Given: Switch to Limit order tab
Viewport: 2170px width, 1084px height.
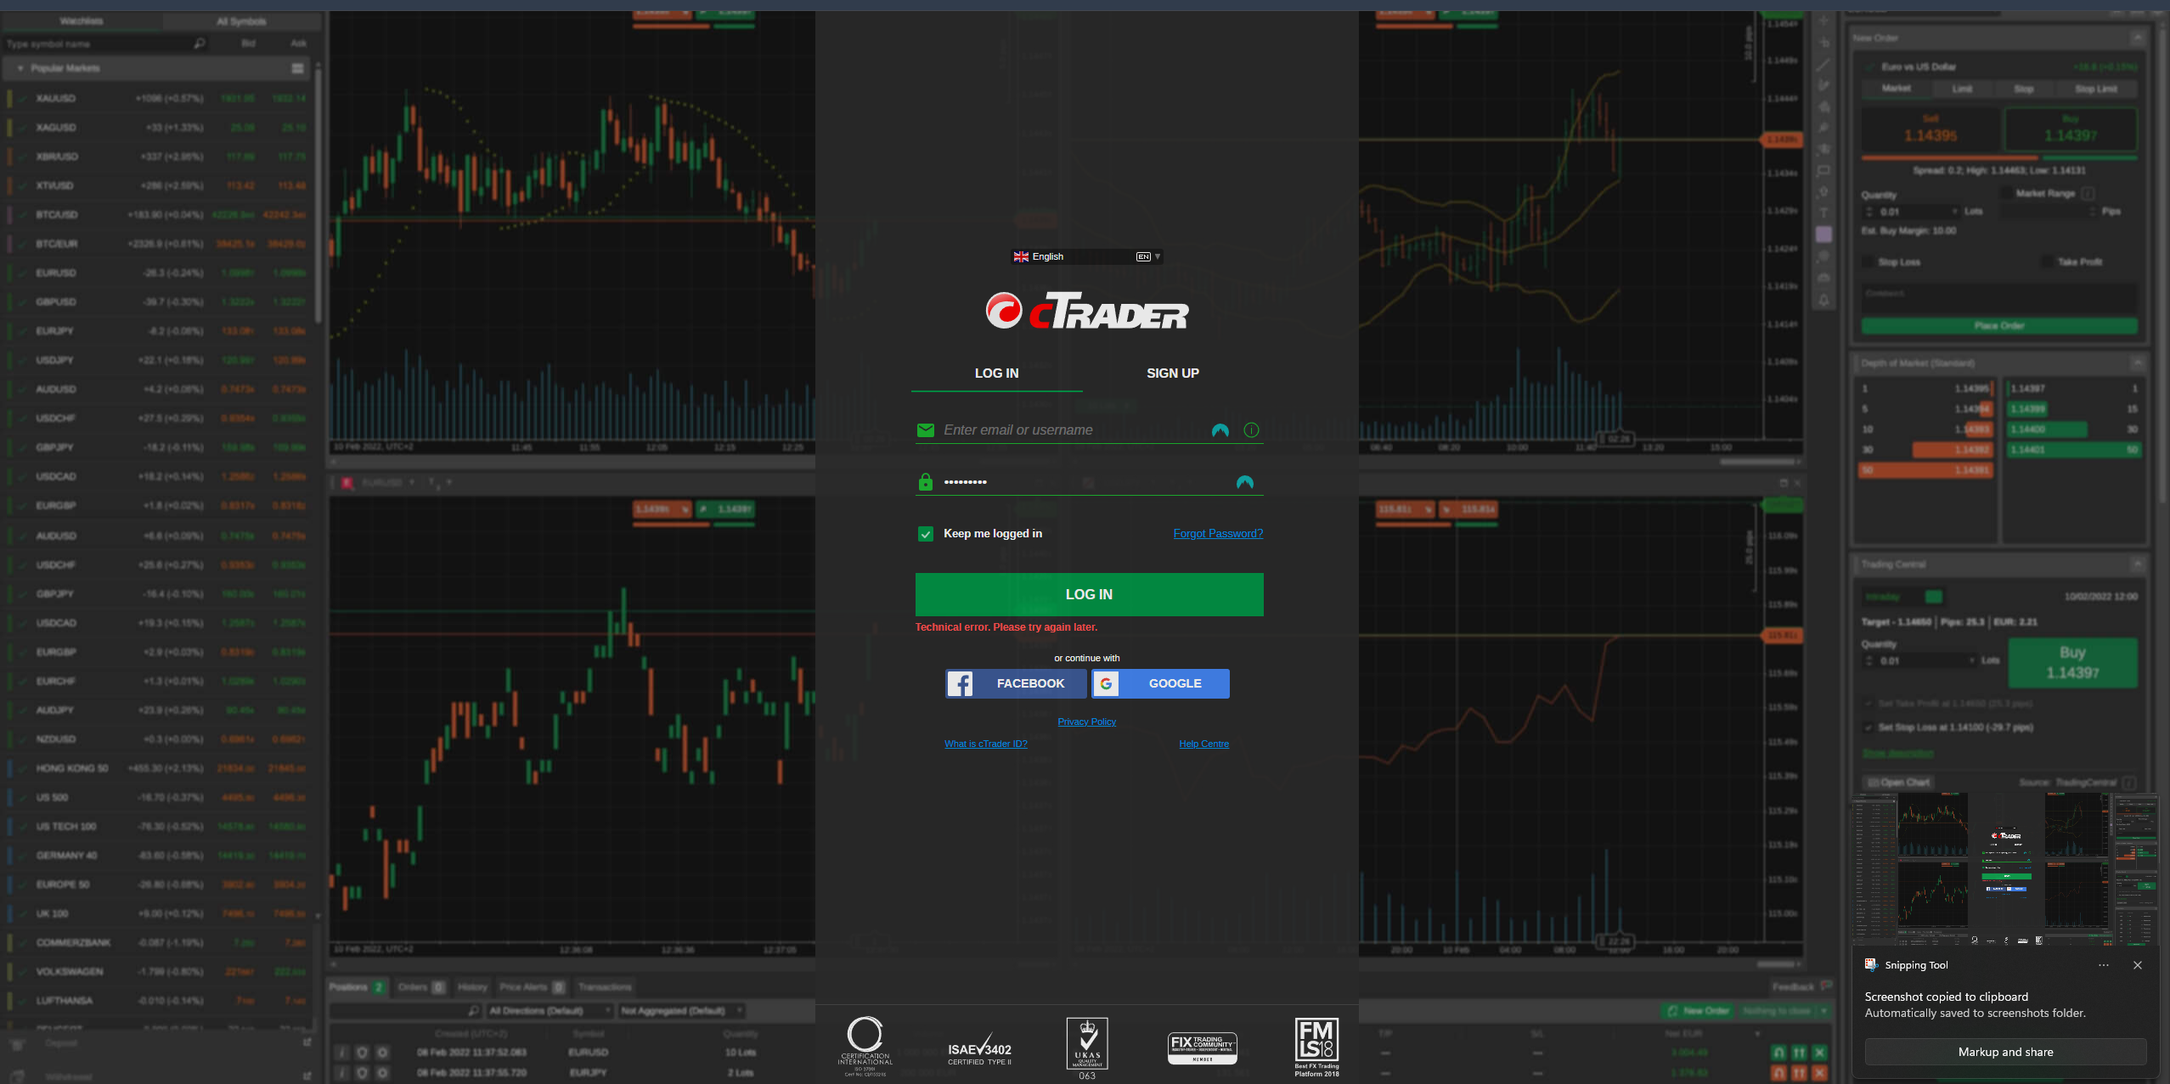Looking at the screenshot, I should click(1961, 89).
